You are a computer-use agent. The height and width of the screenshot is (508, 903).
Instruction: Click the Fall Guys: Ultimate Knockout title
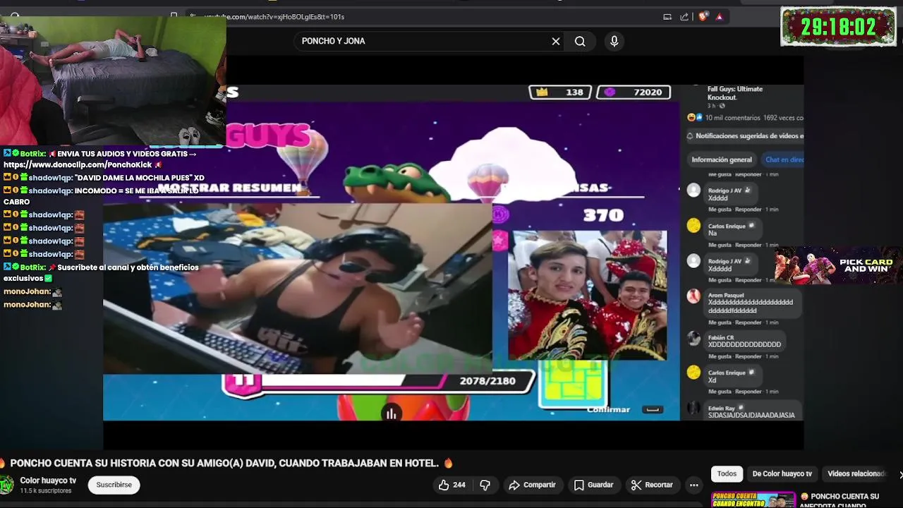[735, 93]
